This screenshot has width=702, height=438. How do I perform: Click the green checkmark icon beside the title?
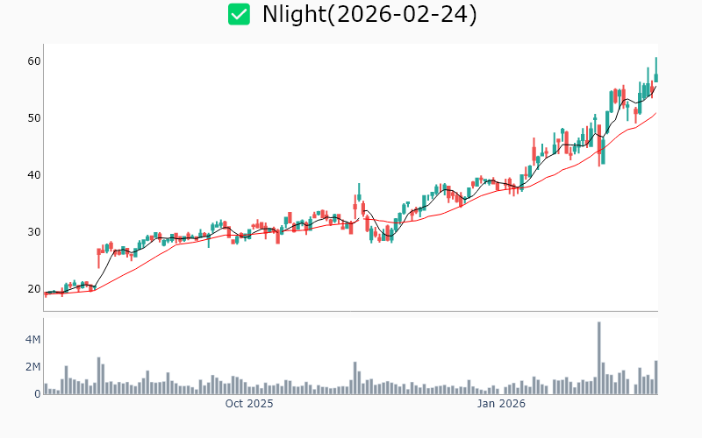[239, 14]
